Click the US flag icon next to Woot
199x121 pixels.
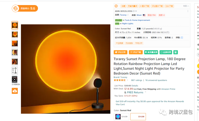(x=144, y=15)
